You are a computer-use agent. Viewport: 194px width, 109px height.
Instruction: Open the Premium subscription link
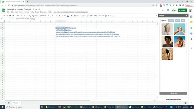[x=173, y=99]
